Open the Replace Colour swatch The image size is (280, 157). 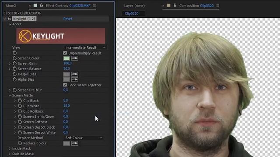66,143
